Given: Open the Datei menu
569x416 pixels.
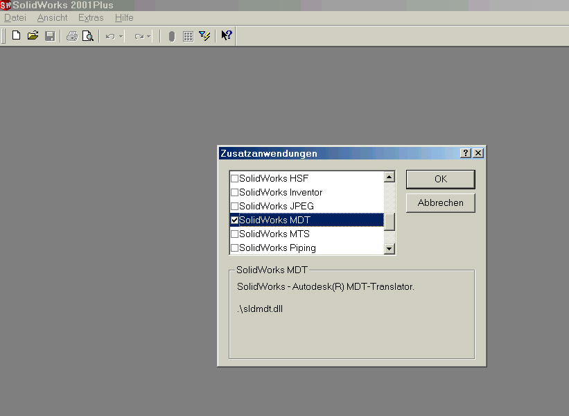Looking at the screenshot, I should pyautogui.click(x=15, y=18).
